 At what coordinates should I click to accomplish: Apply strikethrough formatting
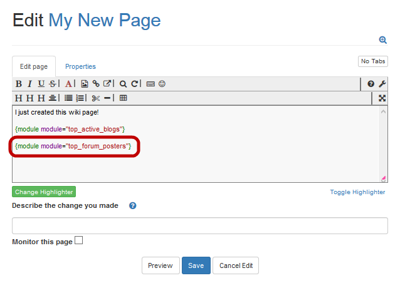tap(52, 84)
